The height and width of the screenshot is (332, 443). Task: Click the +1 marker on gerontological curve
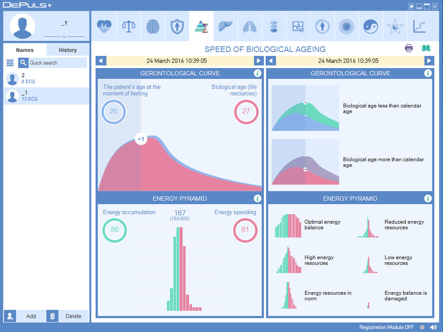[x=141, y=139]
